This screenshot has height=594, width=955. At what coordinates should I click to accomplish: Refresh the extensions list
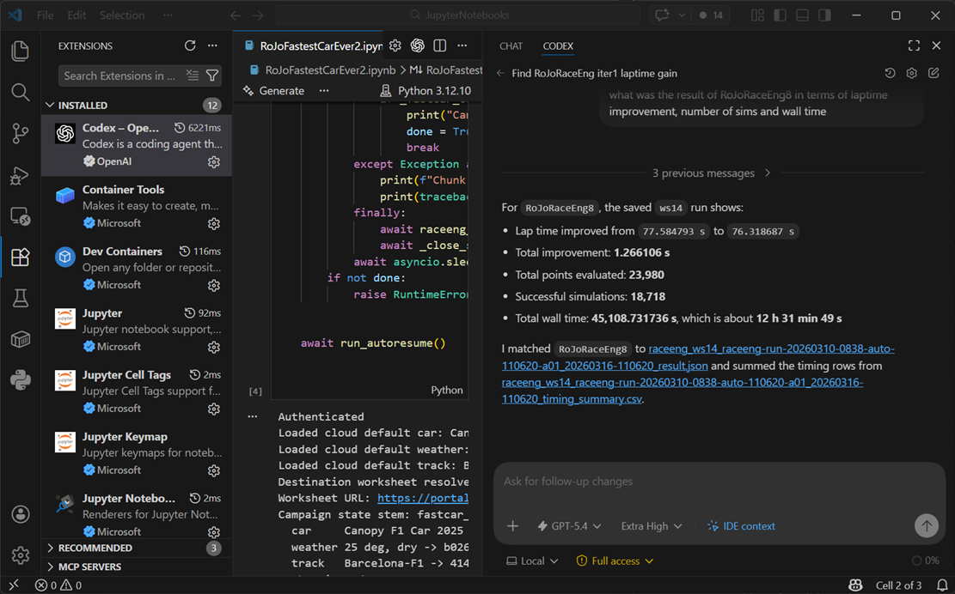pyautogui.click(x=190, y=46)
